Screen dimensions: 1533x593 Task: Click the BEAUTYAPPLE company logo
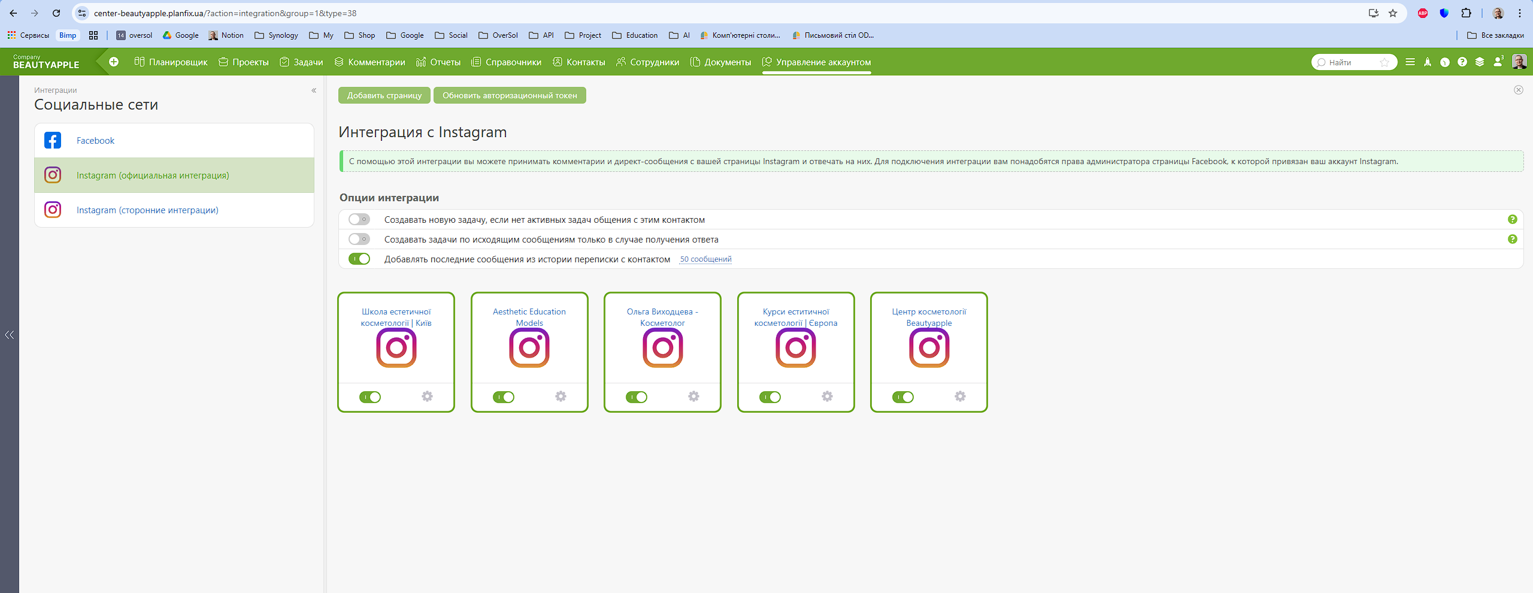click(46, 62)
